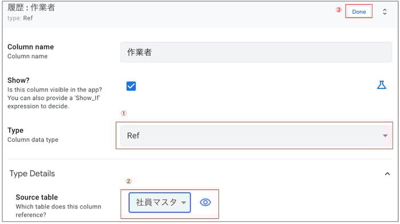Click the 'Column data type' description
400x224 pixels.
(x=33, y=140)
